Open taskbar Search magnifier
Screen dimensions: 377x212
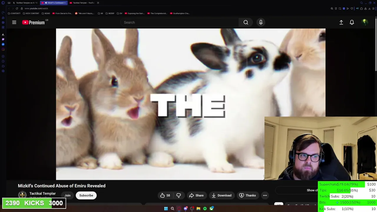coord(172,208)
